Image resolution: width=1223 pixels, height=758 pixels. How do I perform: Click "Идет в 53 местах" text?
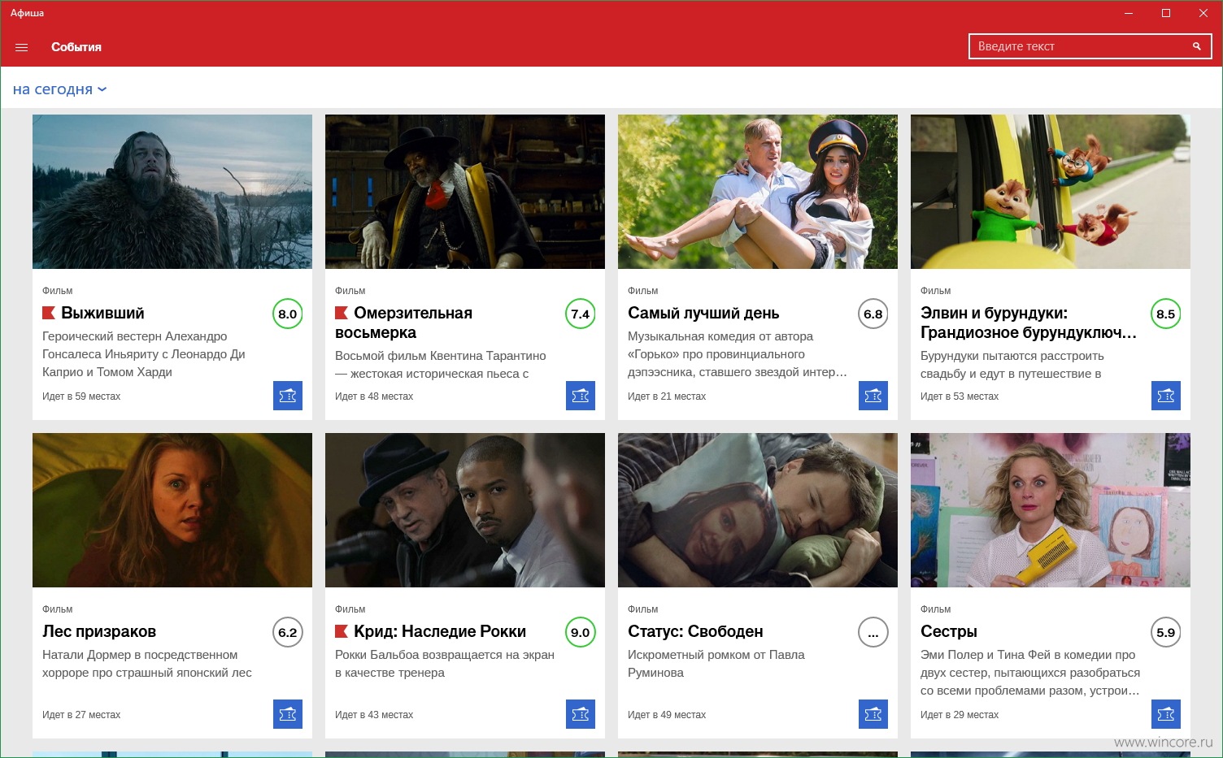[x=960, y=396]
